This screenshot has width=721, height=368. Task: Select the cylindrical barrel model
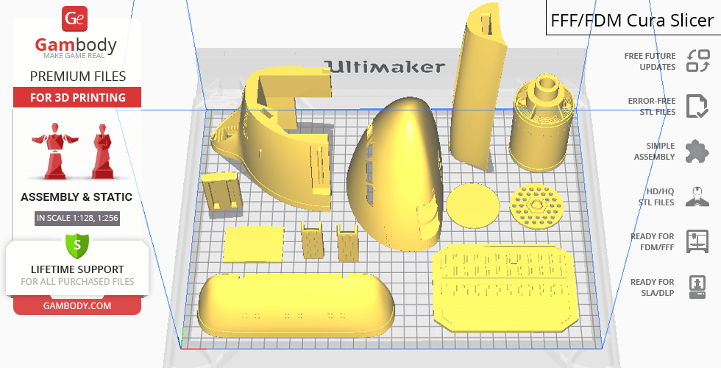(x=541, y=121)
